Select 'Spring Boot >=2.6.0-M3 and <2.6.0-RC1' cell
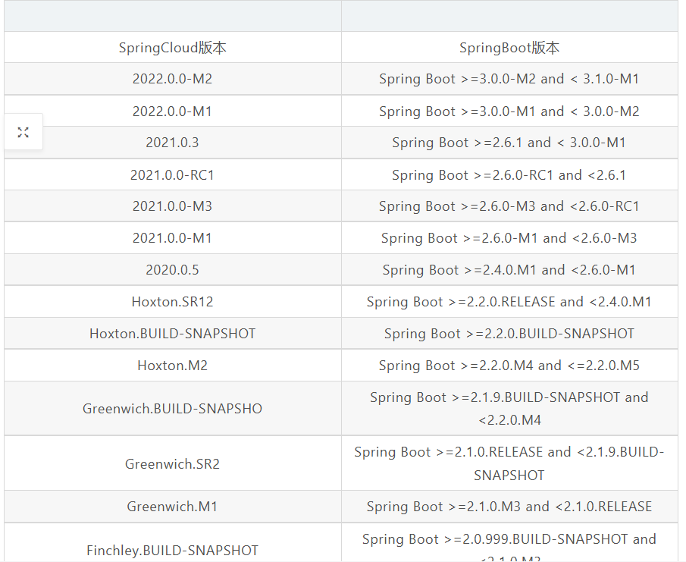The height and width of the screenshot is (562, 686). coord(509,206)
